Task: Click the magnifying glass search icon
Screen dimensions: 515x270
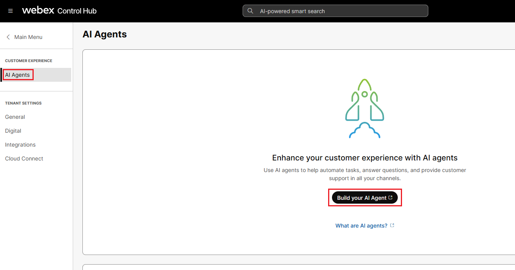Action: [250, 11]
